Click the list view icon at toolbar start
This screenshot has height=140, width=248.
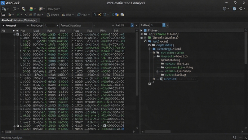point(3,15)
